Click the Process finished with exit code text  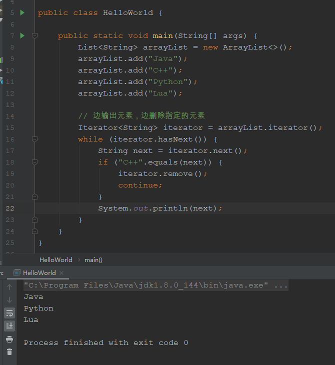(x=106, y=343)
